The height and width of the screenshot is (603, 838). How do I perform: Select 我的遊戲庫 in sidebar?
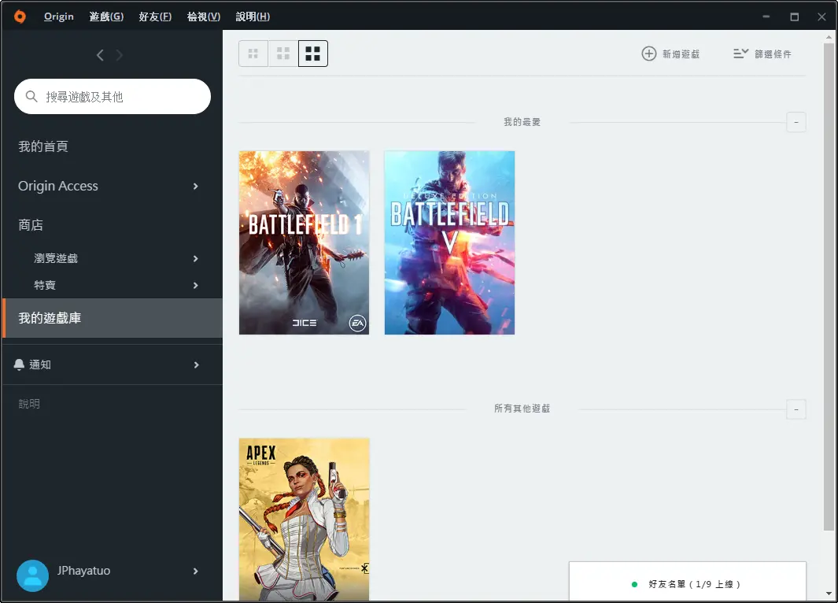[x=113, y=318]
